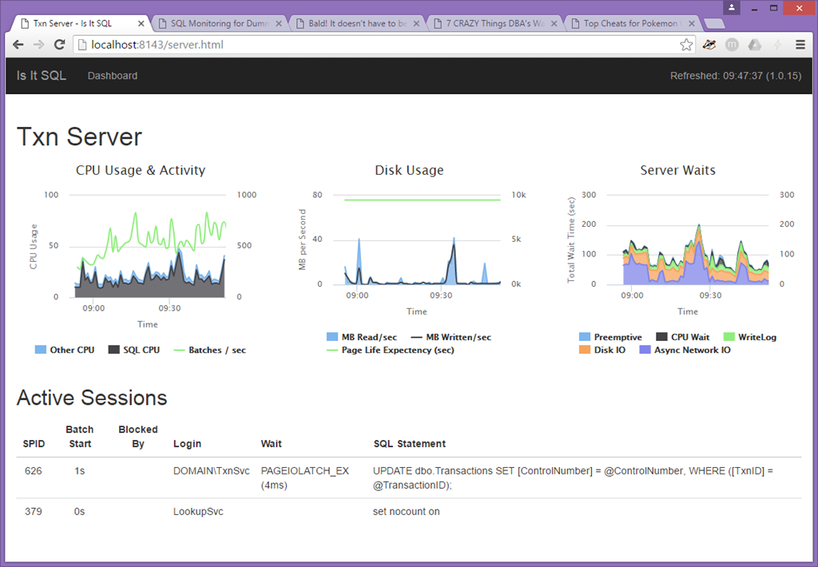Click the UPDATE dbo.Transactions statement
The width and height of the screenshot is (818, 567).
573,478
